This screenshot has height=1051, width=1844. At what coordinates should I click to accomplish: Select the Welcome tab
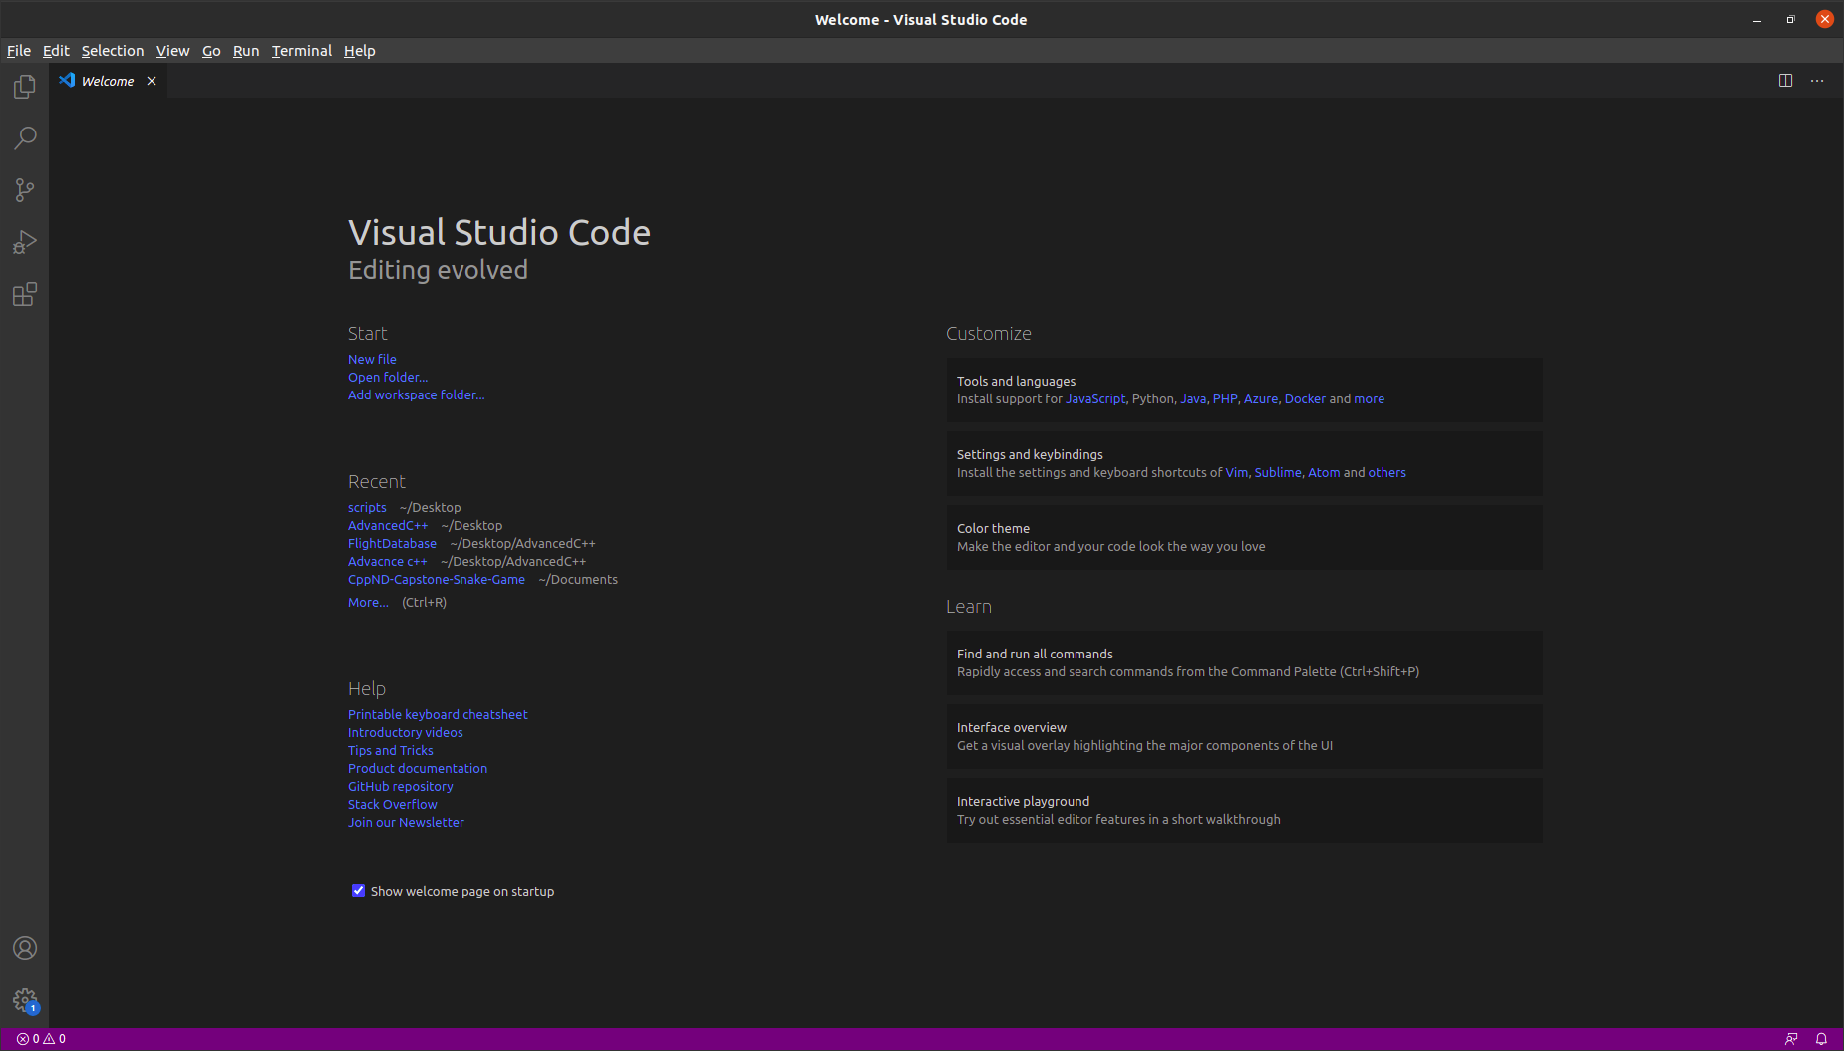pyautogui.click(x=108, y=81)
